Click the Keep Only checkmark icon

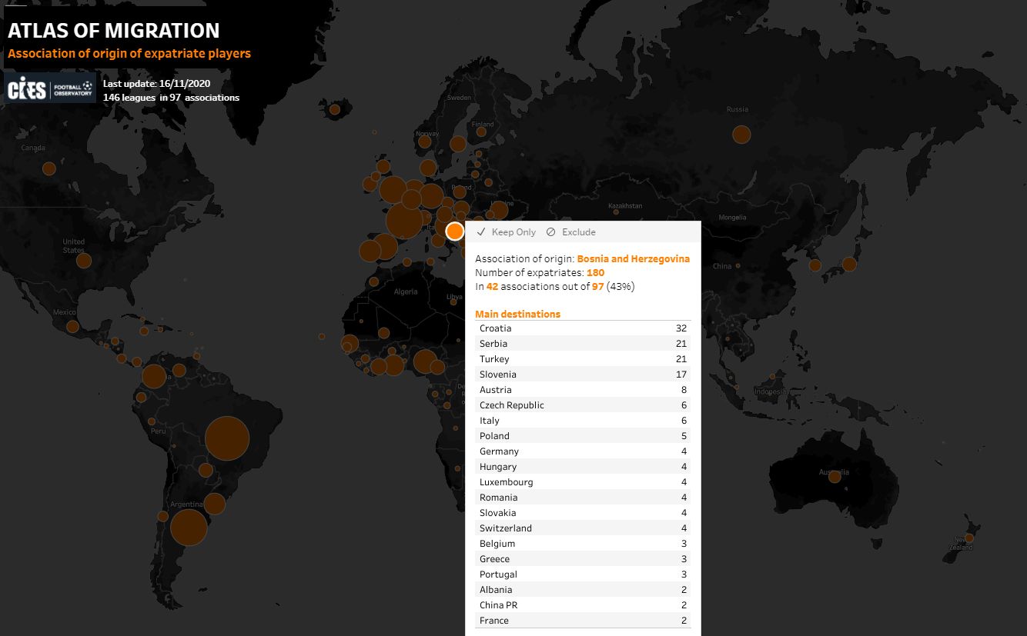coord(481,232)
